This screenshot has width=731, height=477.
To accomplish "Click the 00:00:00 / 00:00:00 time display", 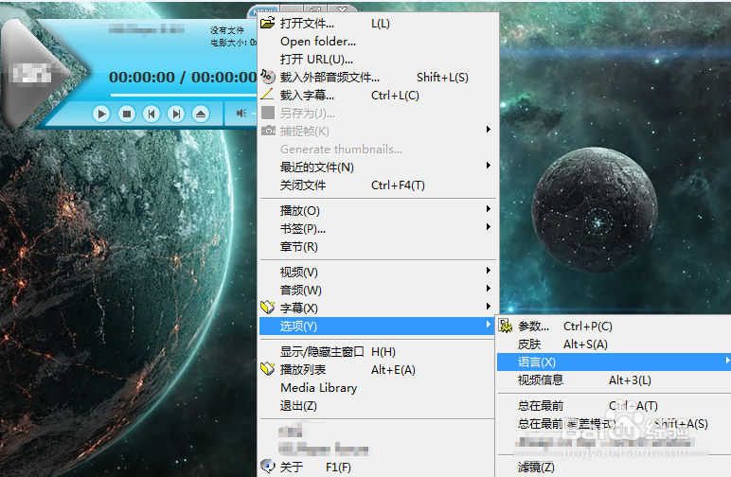I will [x=183, y=77].
